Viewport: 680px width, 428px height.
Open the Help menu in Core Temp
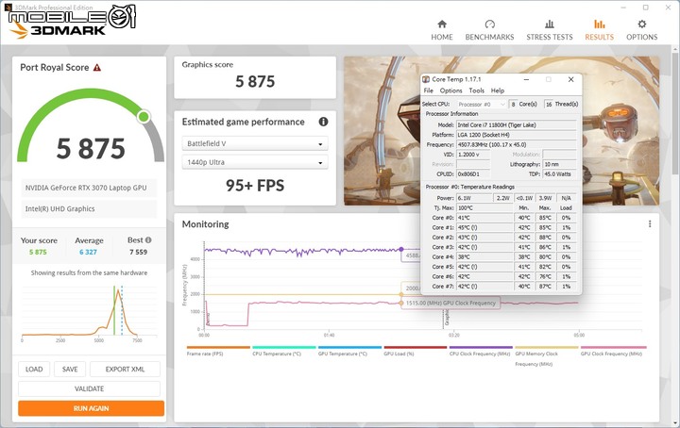[x=498, y=91]
